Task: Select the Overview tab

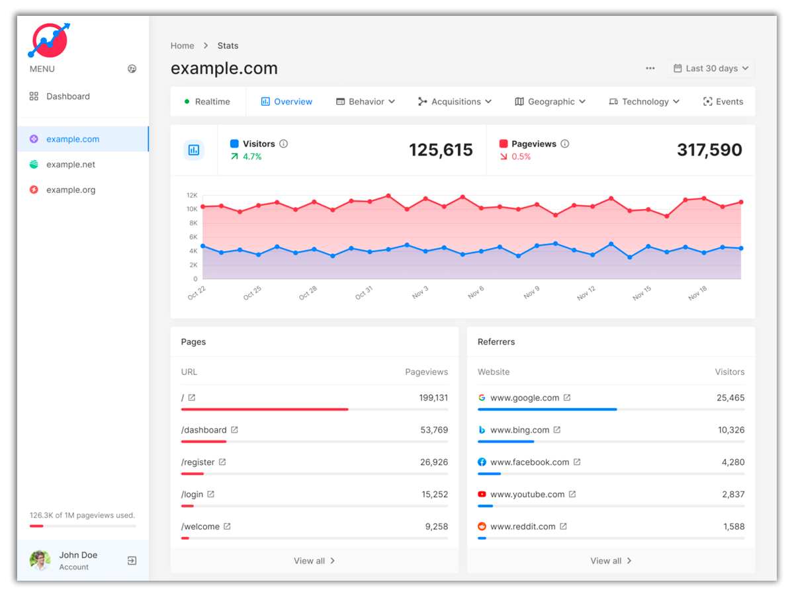Action: point(287,102)
